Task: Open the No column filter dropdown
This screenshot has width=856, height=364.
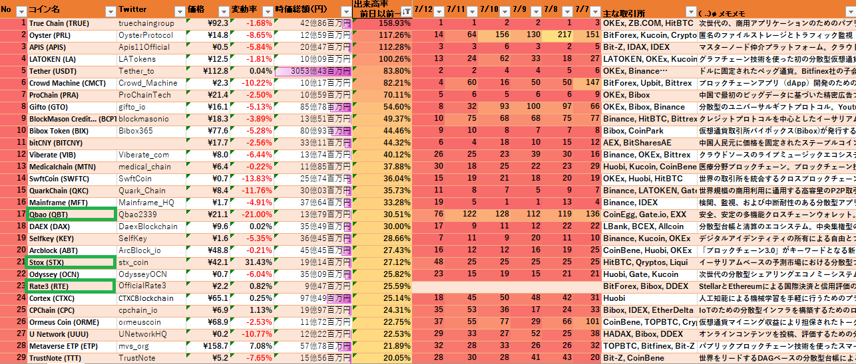Action: [20, 11]
